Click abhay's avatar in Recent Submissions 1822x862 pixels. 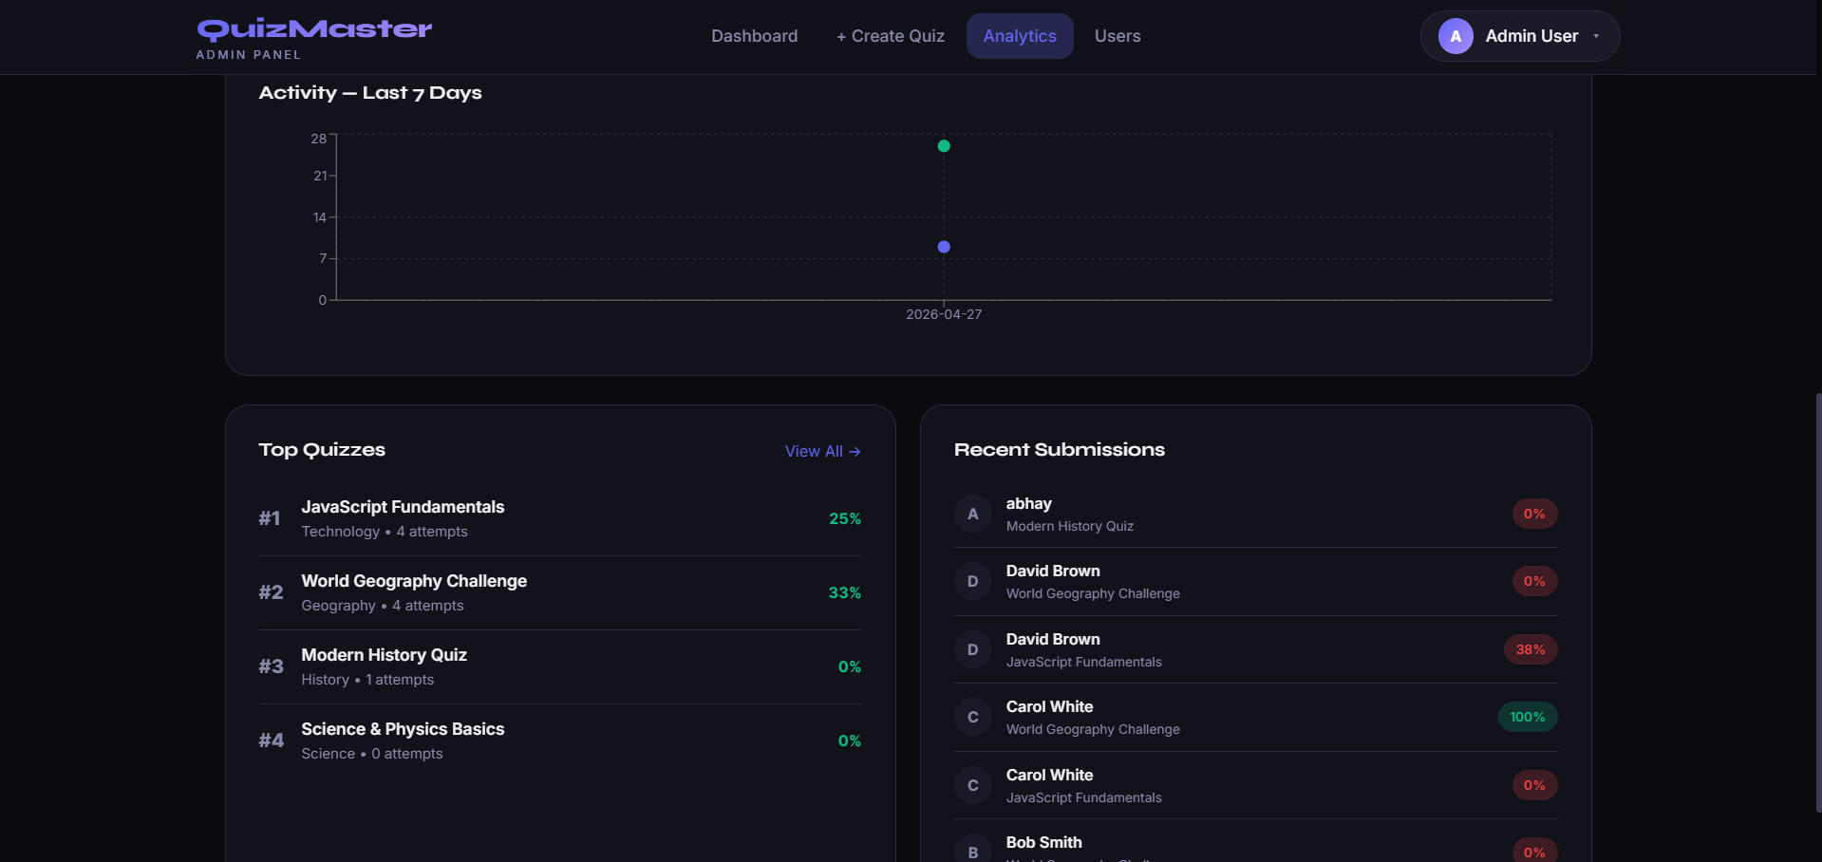[972, 514]
